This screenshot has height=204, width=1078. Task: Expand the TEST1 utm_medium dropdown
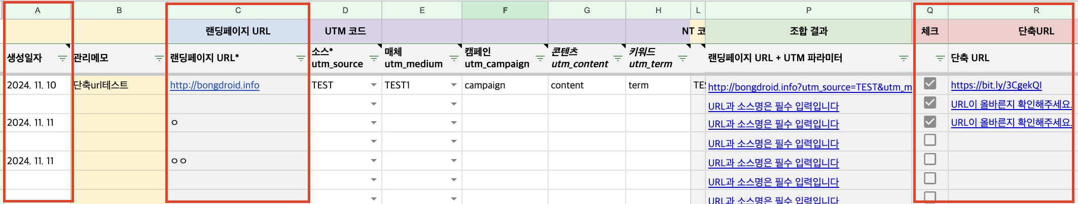[454, 85]
